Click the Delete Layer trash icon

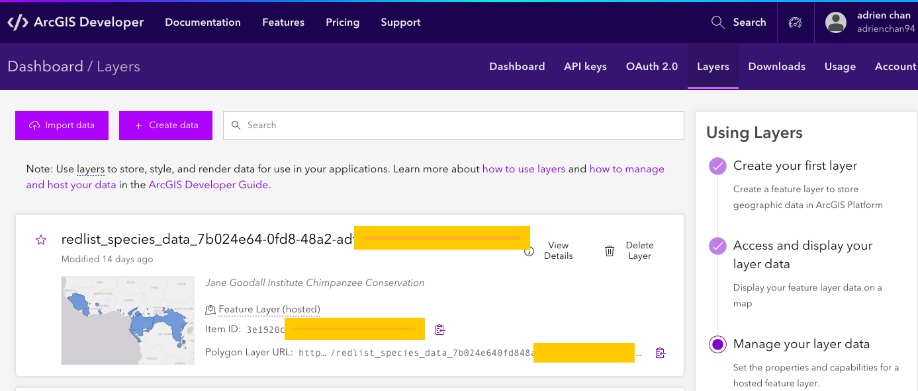(610, 251)
